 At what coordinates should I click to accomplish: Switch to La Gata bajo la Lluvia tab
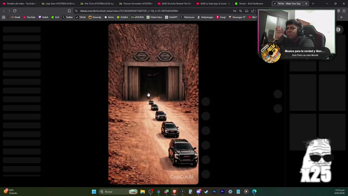click(x=213, y=4)
